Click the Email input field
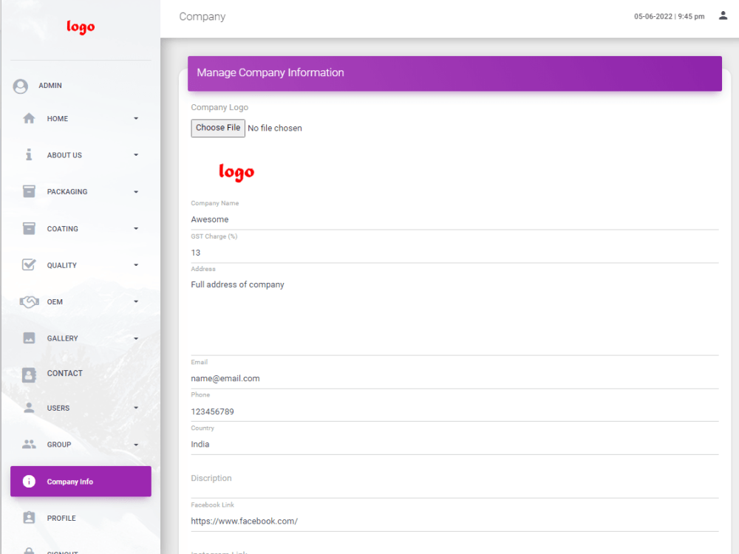The width and height of the screenshot is (739, 554). tap(454, 379)
